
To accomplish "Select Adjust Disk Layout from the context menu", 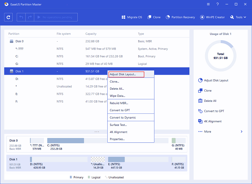I will pos(123,74).
